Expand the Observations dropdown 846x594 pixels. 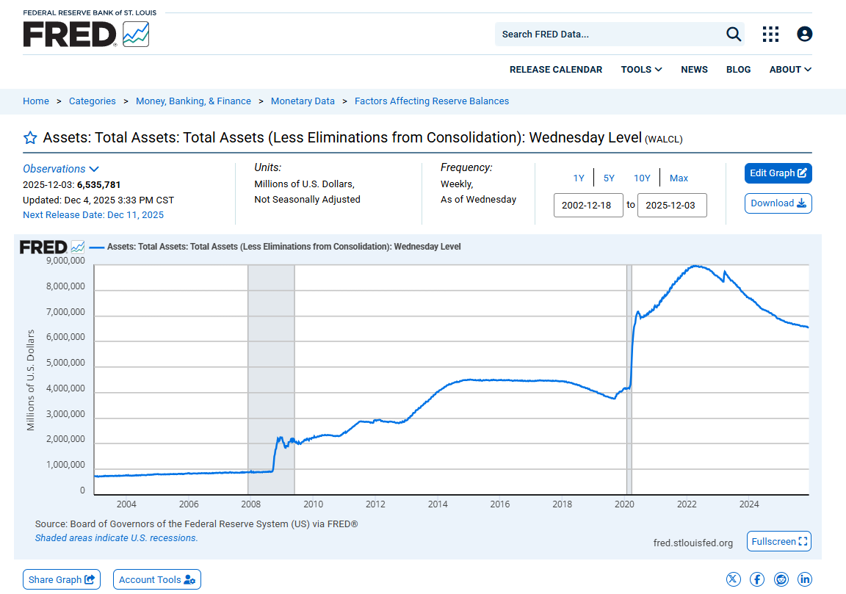click(60, 169)
